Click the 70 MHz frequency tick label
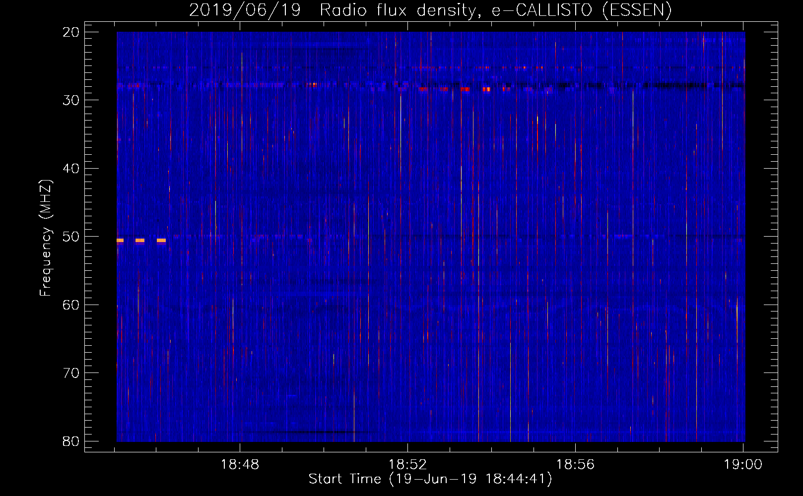 (x=71, y=373)
